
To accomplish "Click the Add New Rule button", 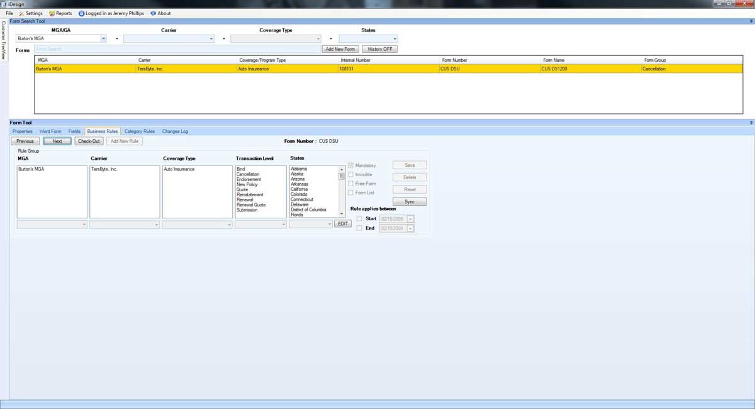I will tap(125, 141).
